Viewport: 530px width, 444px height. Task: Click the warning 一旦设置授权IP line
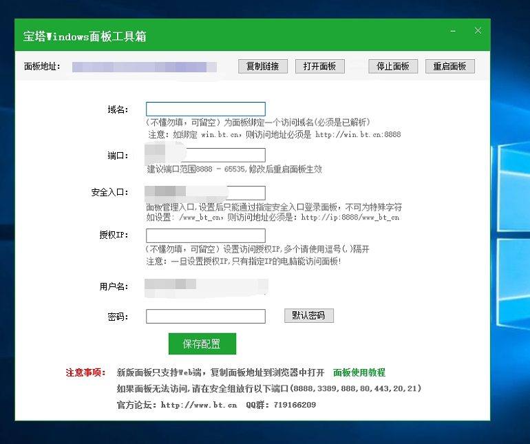(244, 262)
